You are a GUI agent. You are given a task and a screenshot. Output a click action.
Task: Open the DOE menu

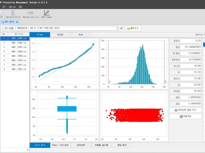[20, 6]
